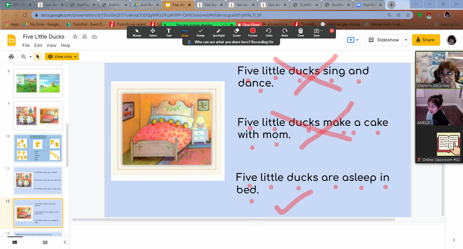Click Stop Share in Zoom bar

249,25
